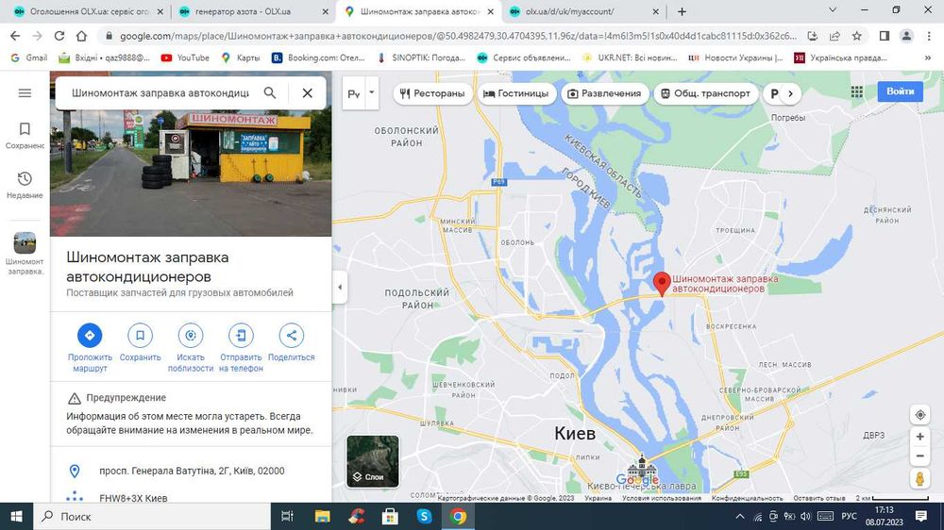Go back in browser history
Viewport: 944px width, 530px height.
15,36
